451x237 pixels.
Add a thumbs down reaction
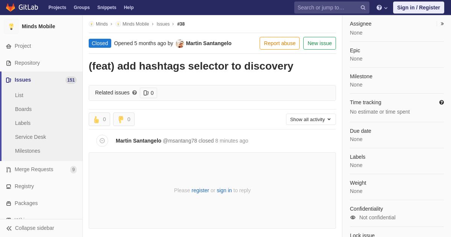tap(124, 119)
